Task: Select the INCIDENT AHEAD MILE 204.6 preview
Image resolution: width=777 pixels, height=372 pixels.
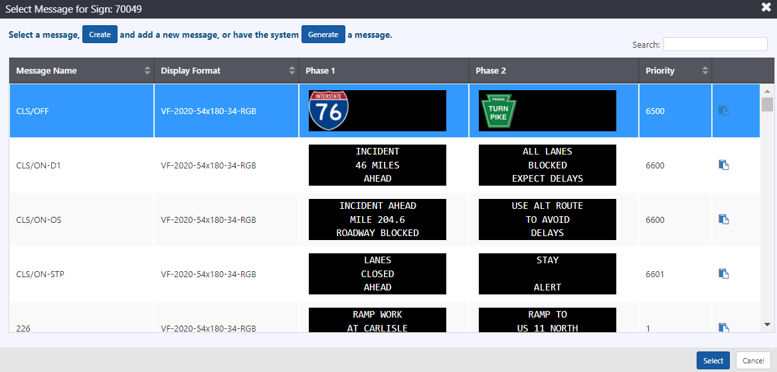Action: [x=377, y=219]
